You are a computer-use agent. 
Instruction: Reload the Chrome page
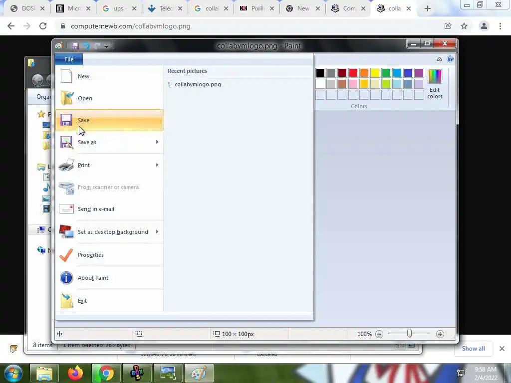point(43,26)
